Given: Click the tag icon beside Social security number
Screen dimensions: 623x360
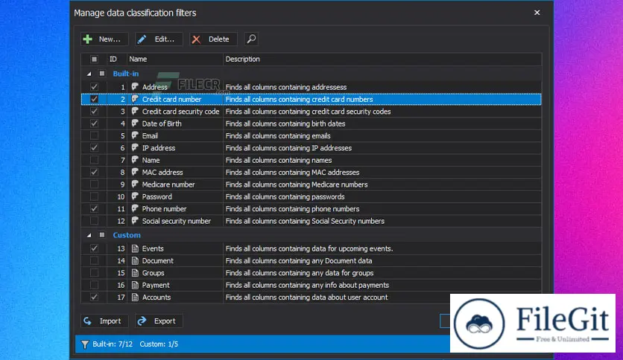Looking at the screenshot, I should point(135,220).
